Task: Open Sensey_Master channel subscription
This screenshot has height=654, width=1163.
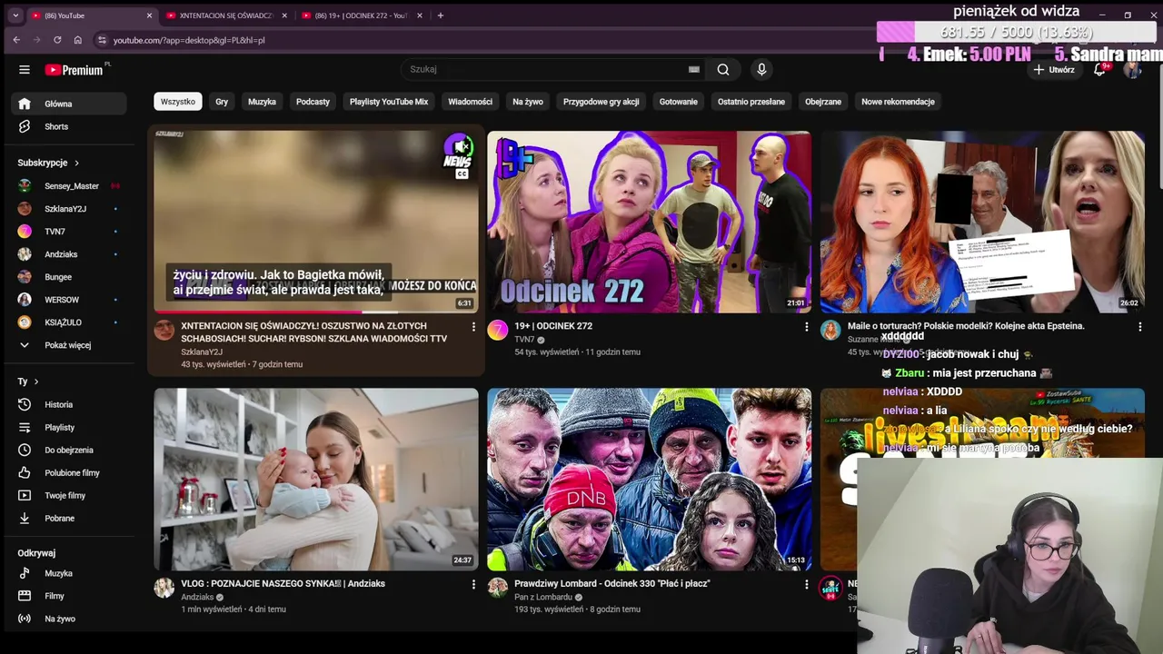Action: (69, 186)
